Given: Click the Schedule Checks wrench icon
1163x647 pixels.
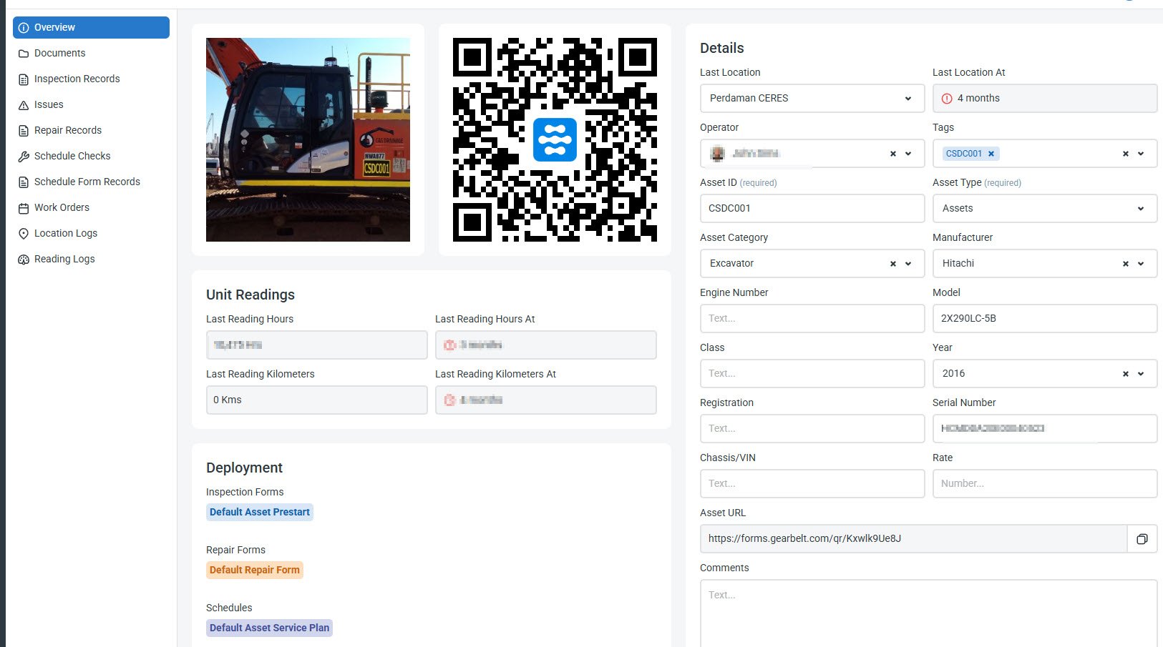Looking at the screenshot, I should click(24, 157).
